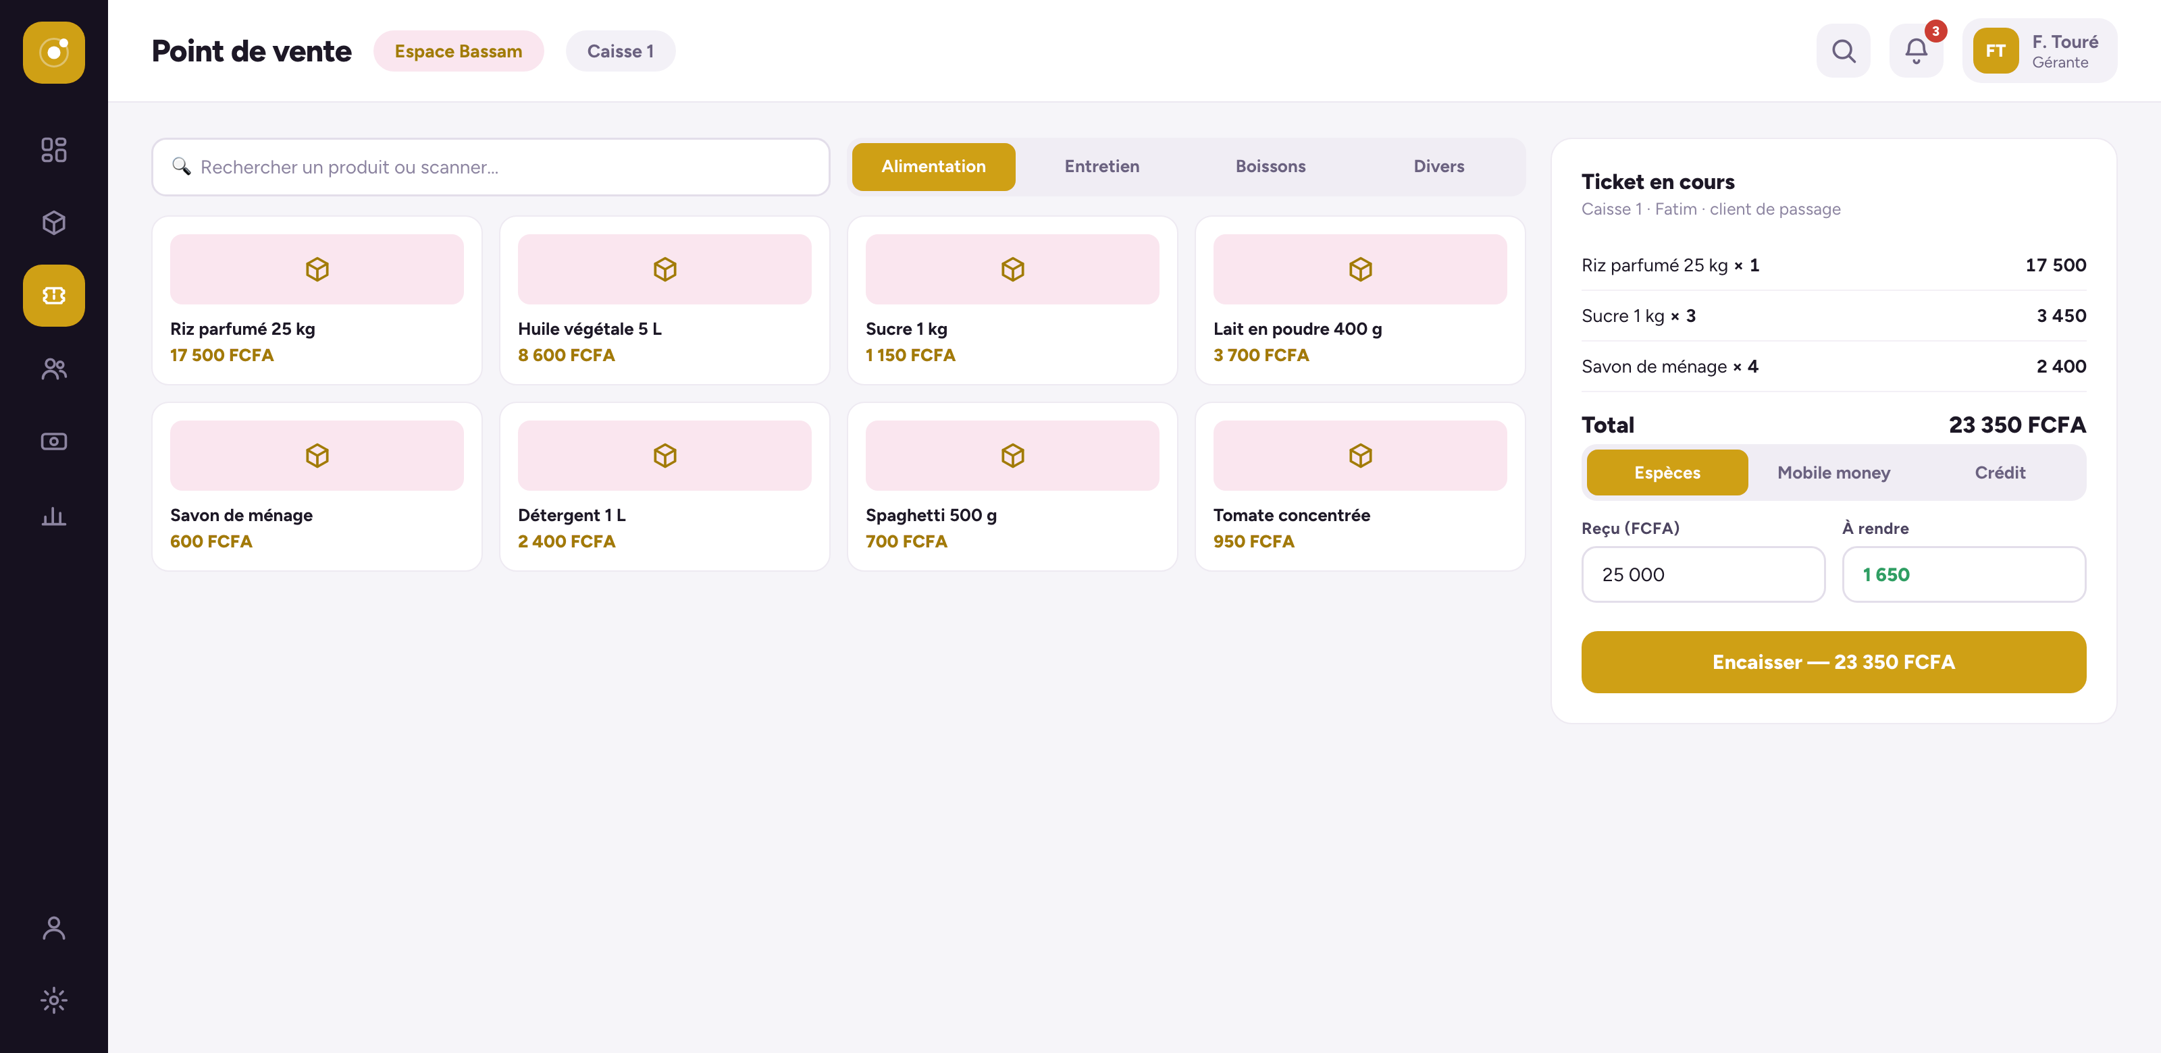This screenshot has height=1053, width=2161.
Task: Select the Alimentation category tab
Action: point(934,167)
